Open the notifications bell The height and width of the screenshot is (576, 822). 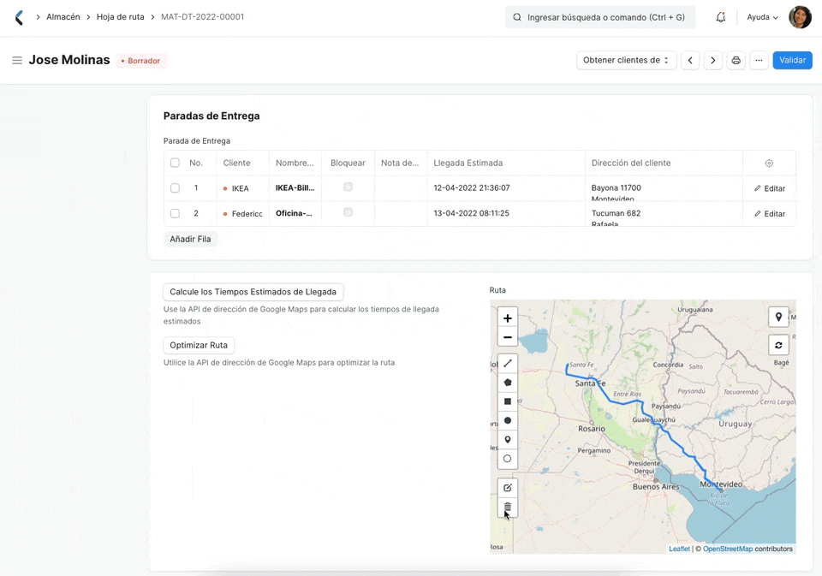tap(721, 17)
